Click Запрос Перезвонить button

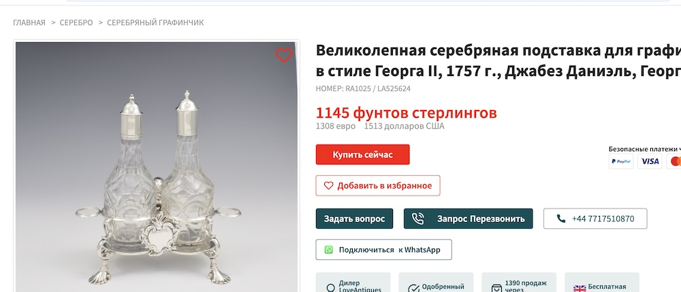click(469, 219)
